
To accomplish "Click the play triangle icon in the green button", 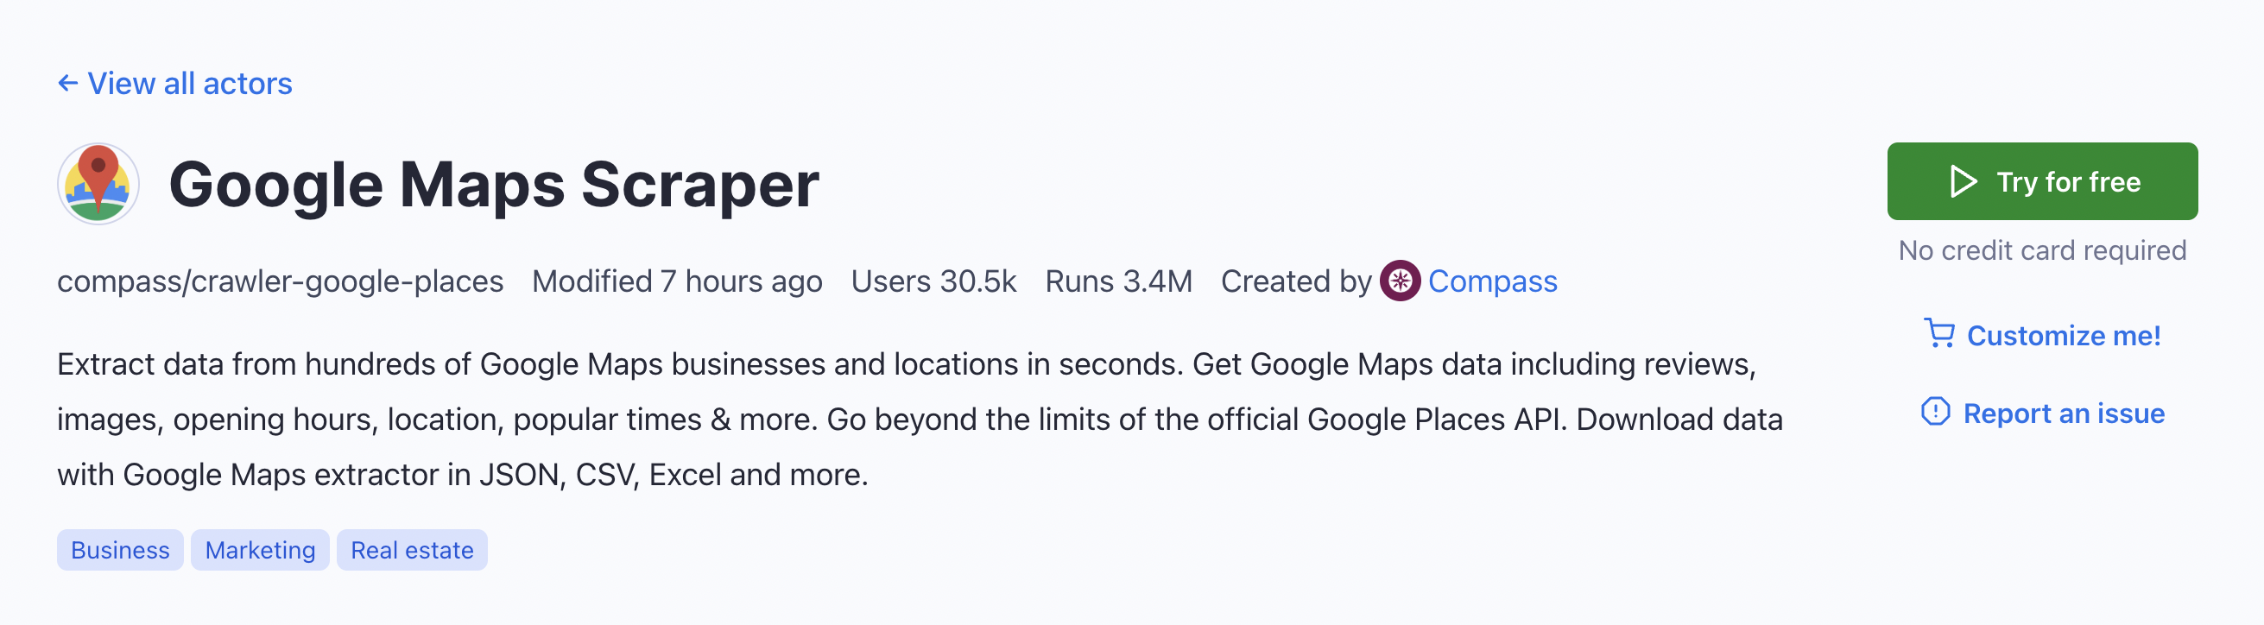I will (x=1963, y=182).
